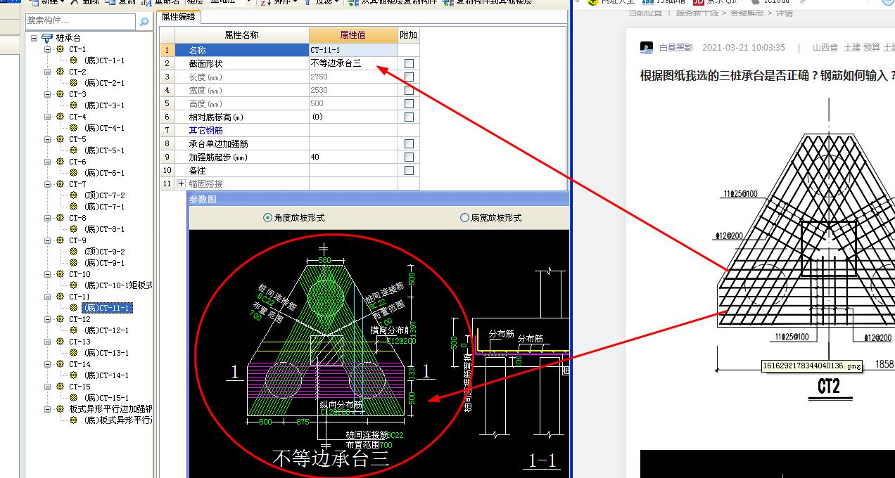The height and width of the screenshot is (478, 895).
Task: Select (底)CT-12-1 in the tree
Action: [106, 330]
